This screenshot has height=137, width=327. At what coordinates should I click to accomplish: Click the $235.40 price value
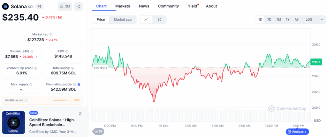click(x=20, y=17)
